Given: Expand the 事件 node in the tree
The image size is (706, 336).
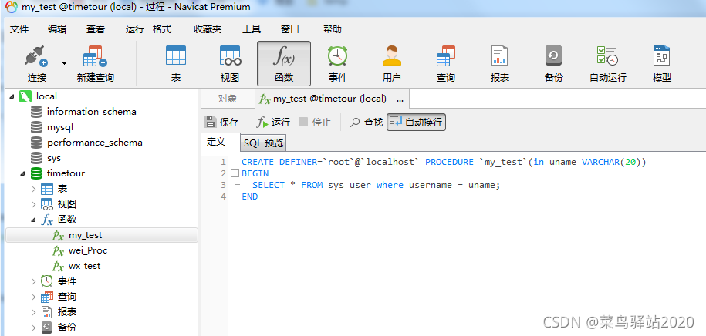Looking at the screenshot, I should point(33,281).
